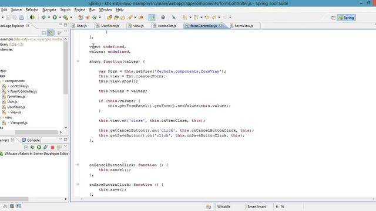Click the Last Edit Location icon
The height and width of the screenshot is (211, 376).
tap(207, 17)
